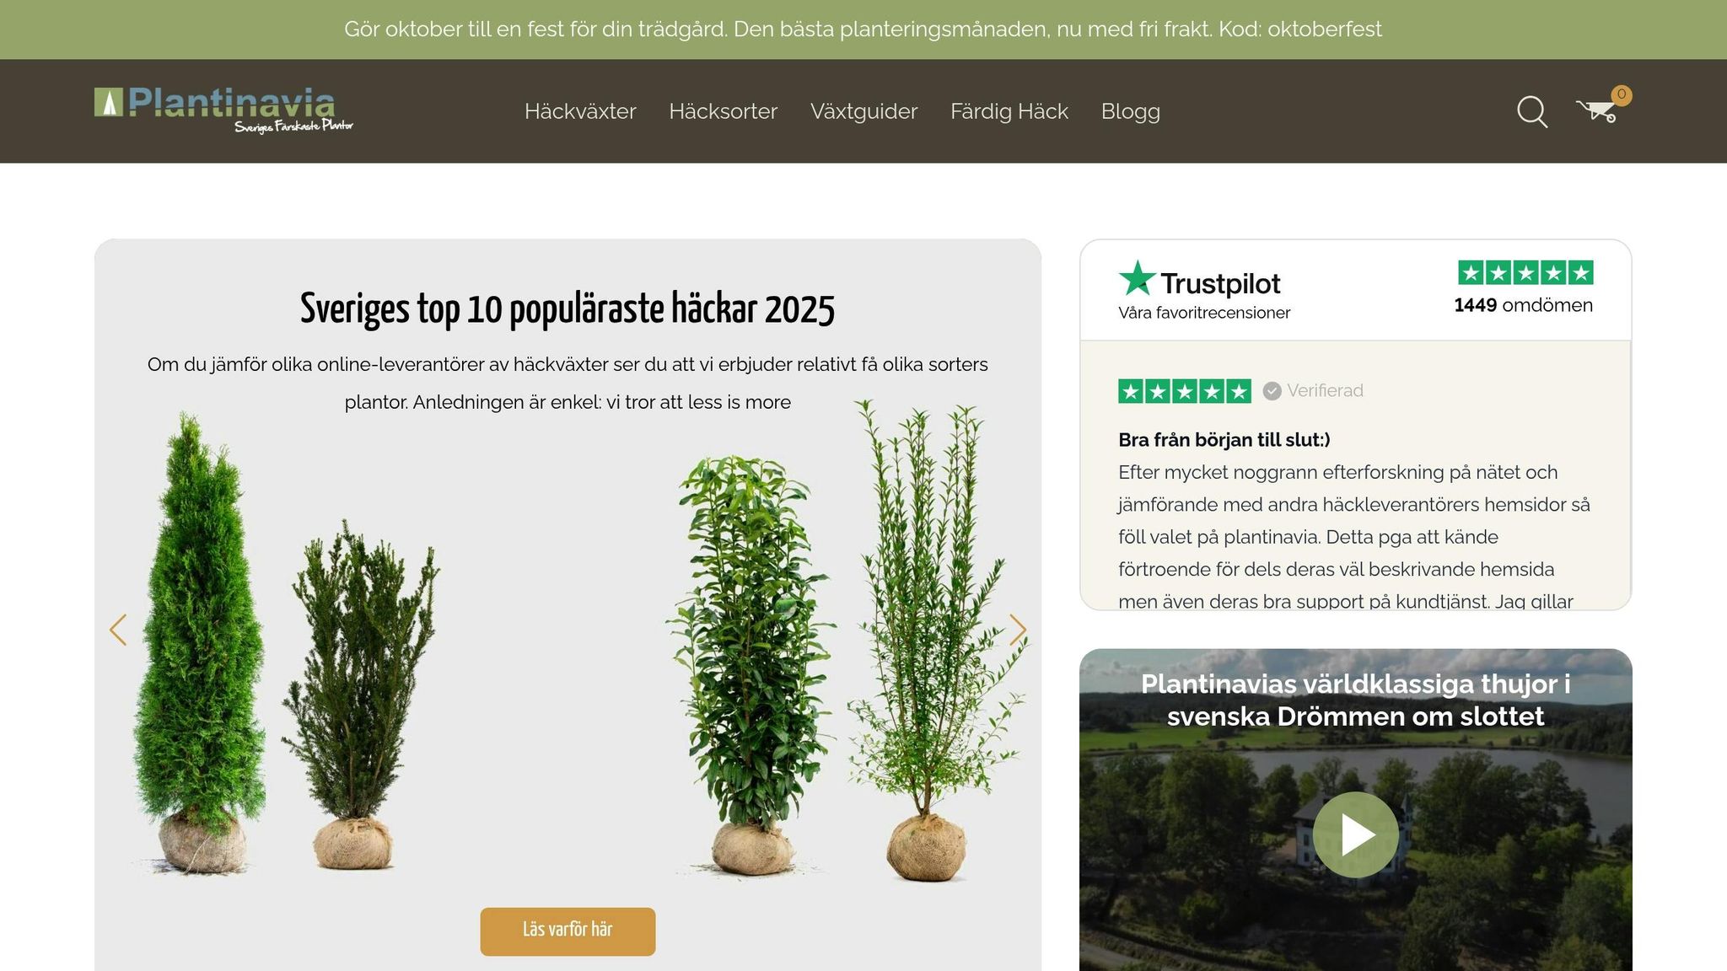Open the search magnifier icon
The height and width of the screenshot is (971, 1727).
[x=1532, y=111]
